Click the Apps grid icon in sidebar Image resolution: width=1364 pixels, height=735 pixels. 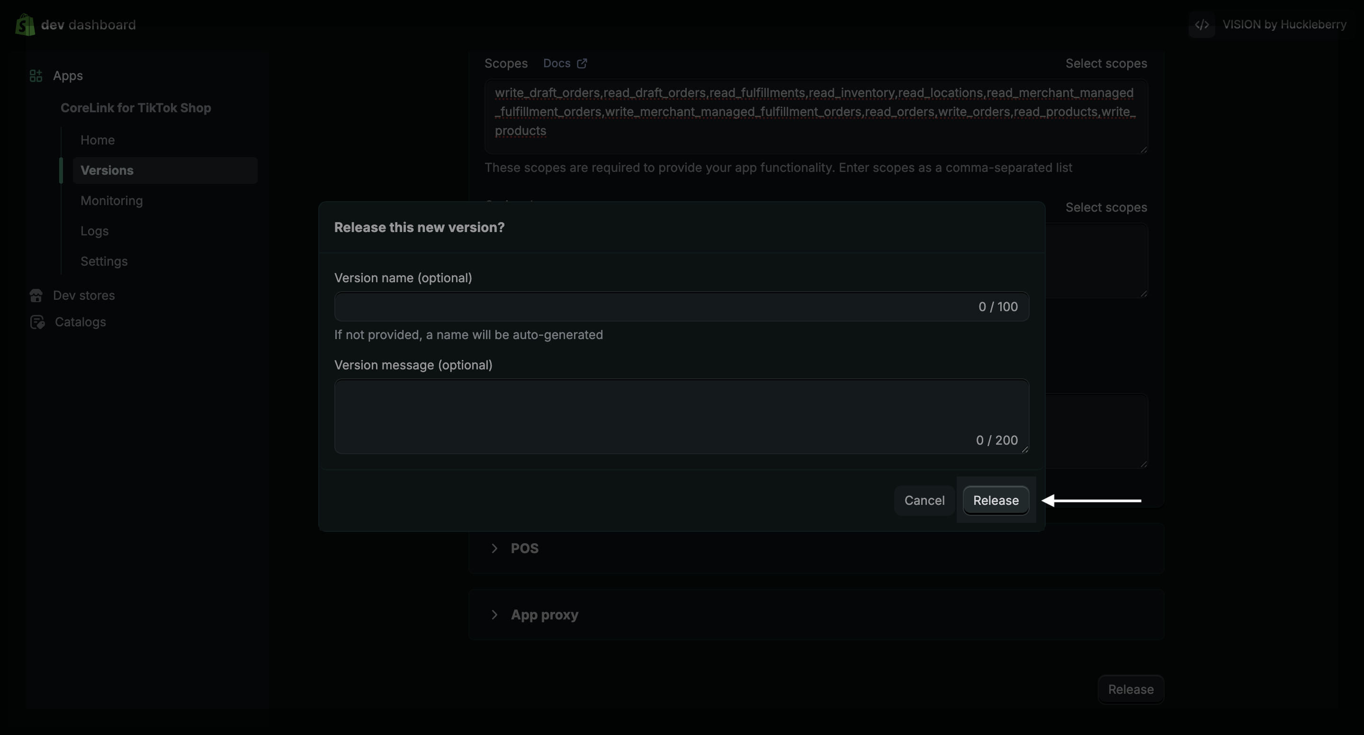pyautogui.click(x=36, y=76)
